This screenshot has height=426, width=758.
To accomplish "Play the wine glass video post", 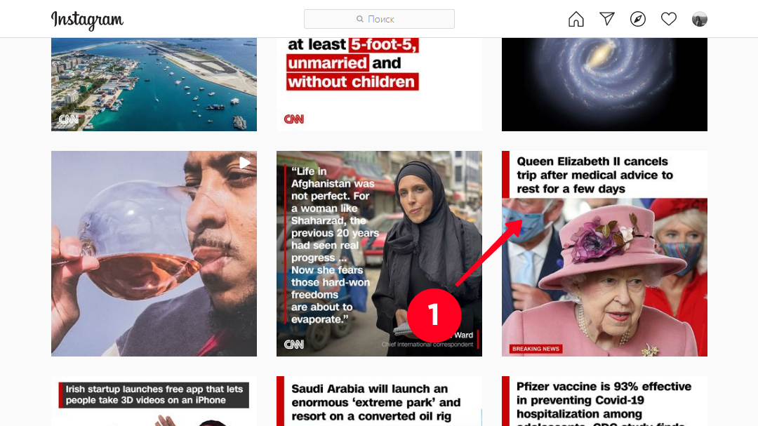I will [154, 253].
